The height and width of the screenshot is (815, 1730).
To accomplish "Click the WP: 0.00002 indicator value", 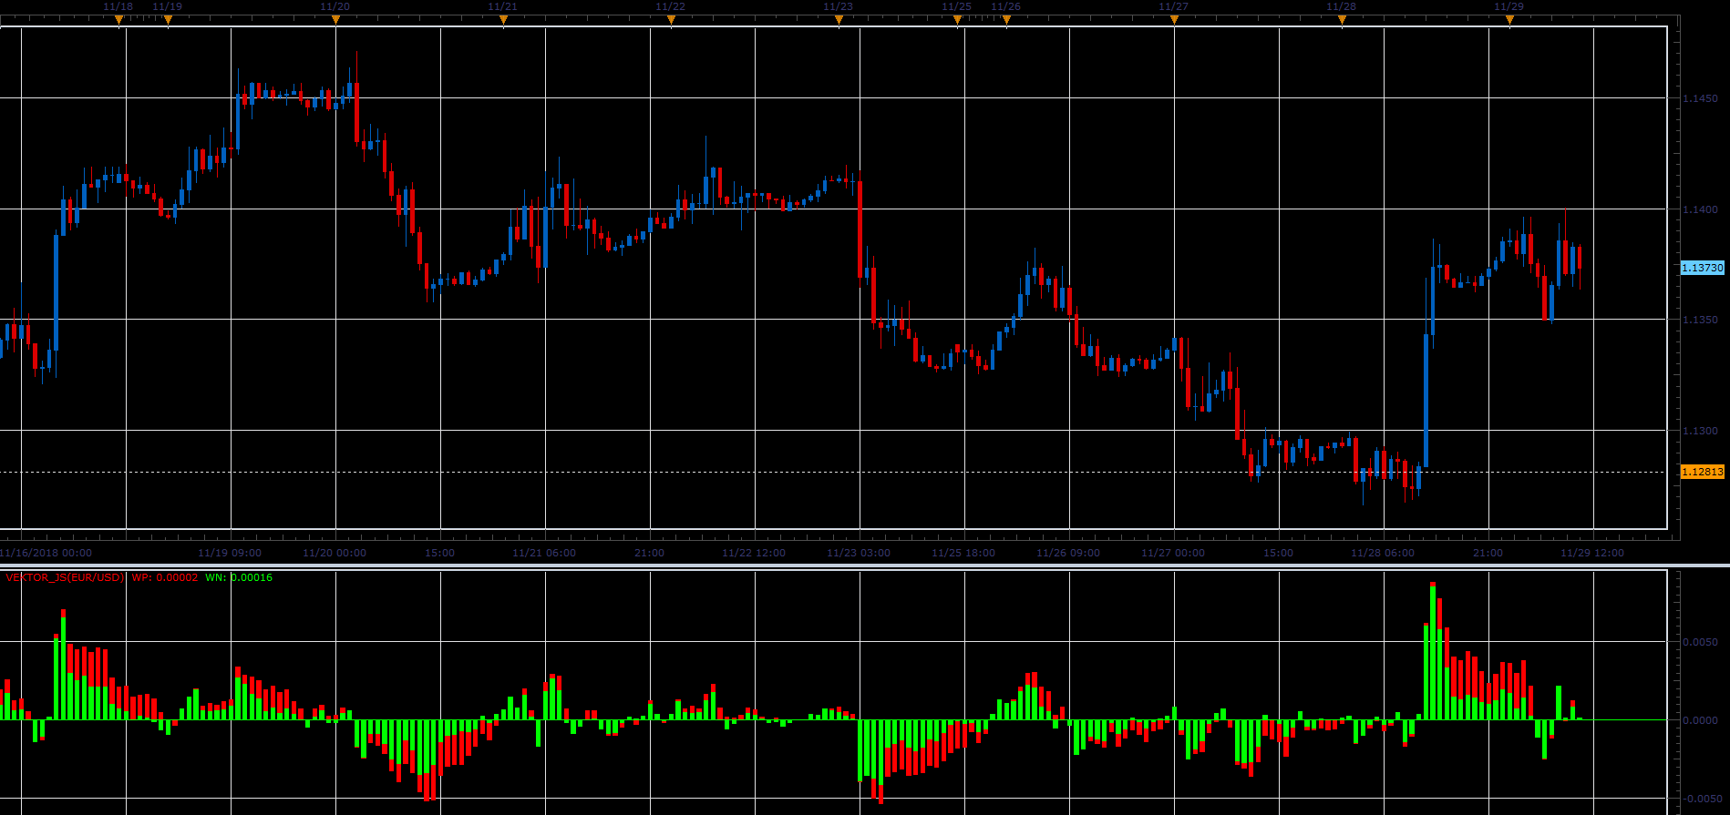I will pos(165,577).
